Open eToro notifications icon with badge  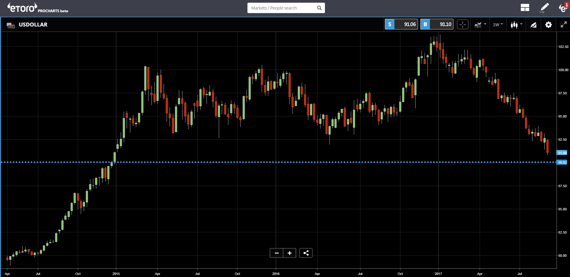click(563, 8)
